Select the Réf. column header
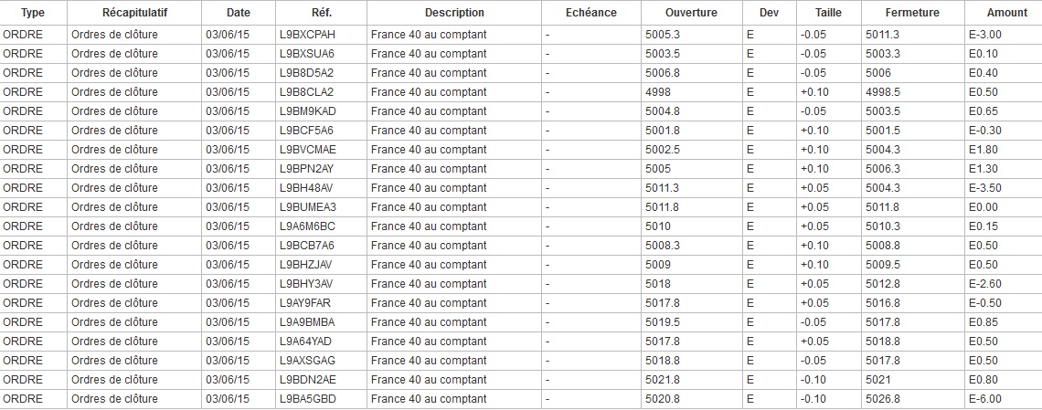 pyautogui.click(x=321, y=13)
